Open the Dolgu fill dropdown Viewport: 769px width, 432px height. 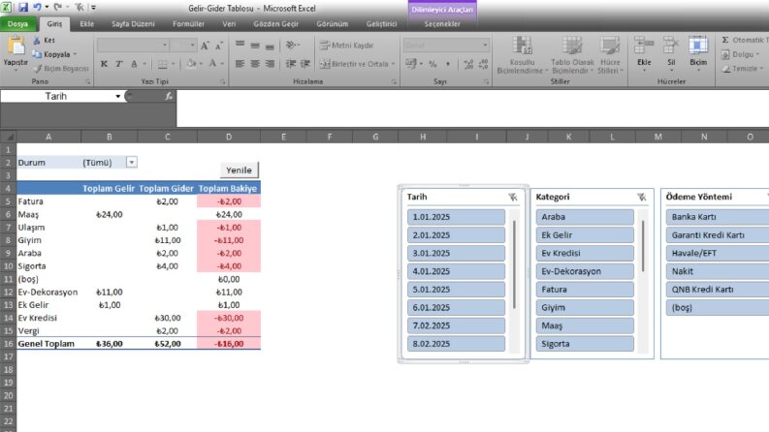coord(741,54)
